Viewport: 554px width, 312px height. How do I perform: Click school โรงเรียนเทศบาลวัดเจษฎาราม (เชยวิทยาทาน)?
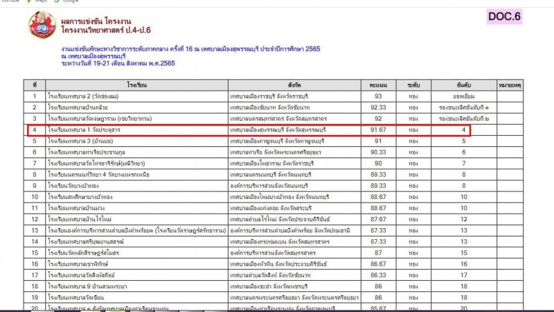click(100, 119)
